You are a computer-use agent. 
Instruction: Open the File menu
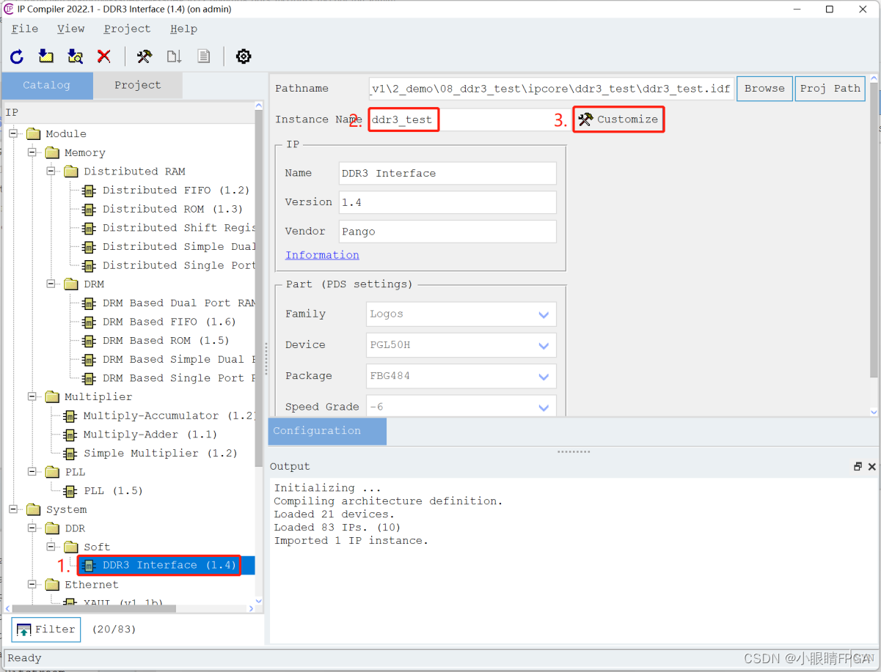tap(25, 29)
